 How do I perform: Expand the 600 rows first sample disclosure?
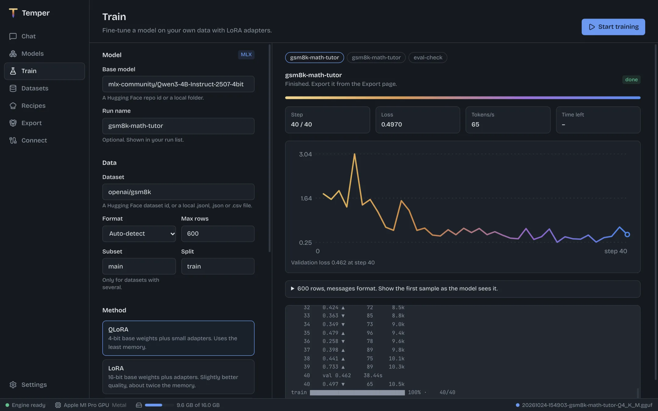[462, 289]
